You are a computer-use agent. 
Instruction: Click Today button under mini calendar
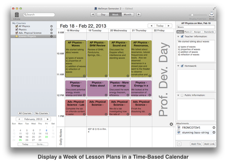tap(25, 144)
